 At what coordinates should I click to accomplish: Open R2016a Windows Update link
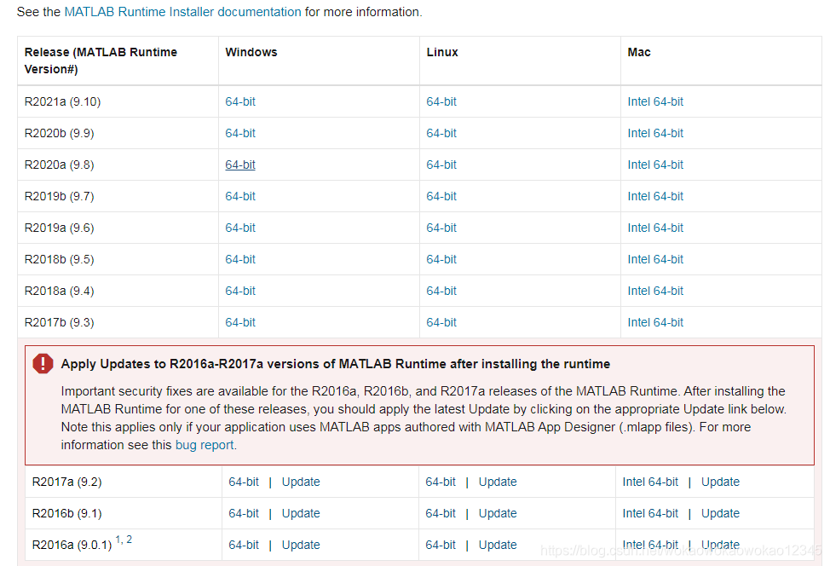[301, 545]
